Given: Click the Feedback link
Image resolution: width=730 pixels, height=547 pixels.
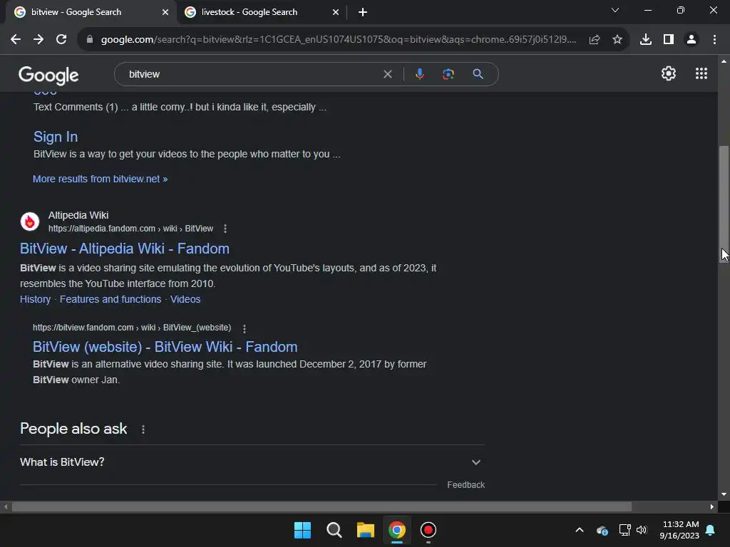Looking at the screenshot, I should [466, 485].
